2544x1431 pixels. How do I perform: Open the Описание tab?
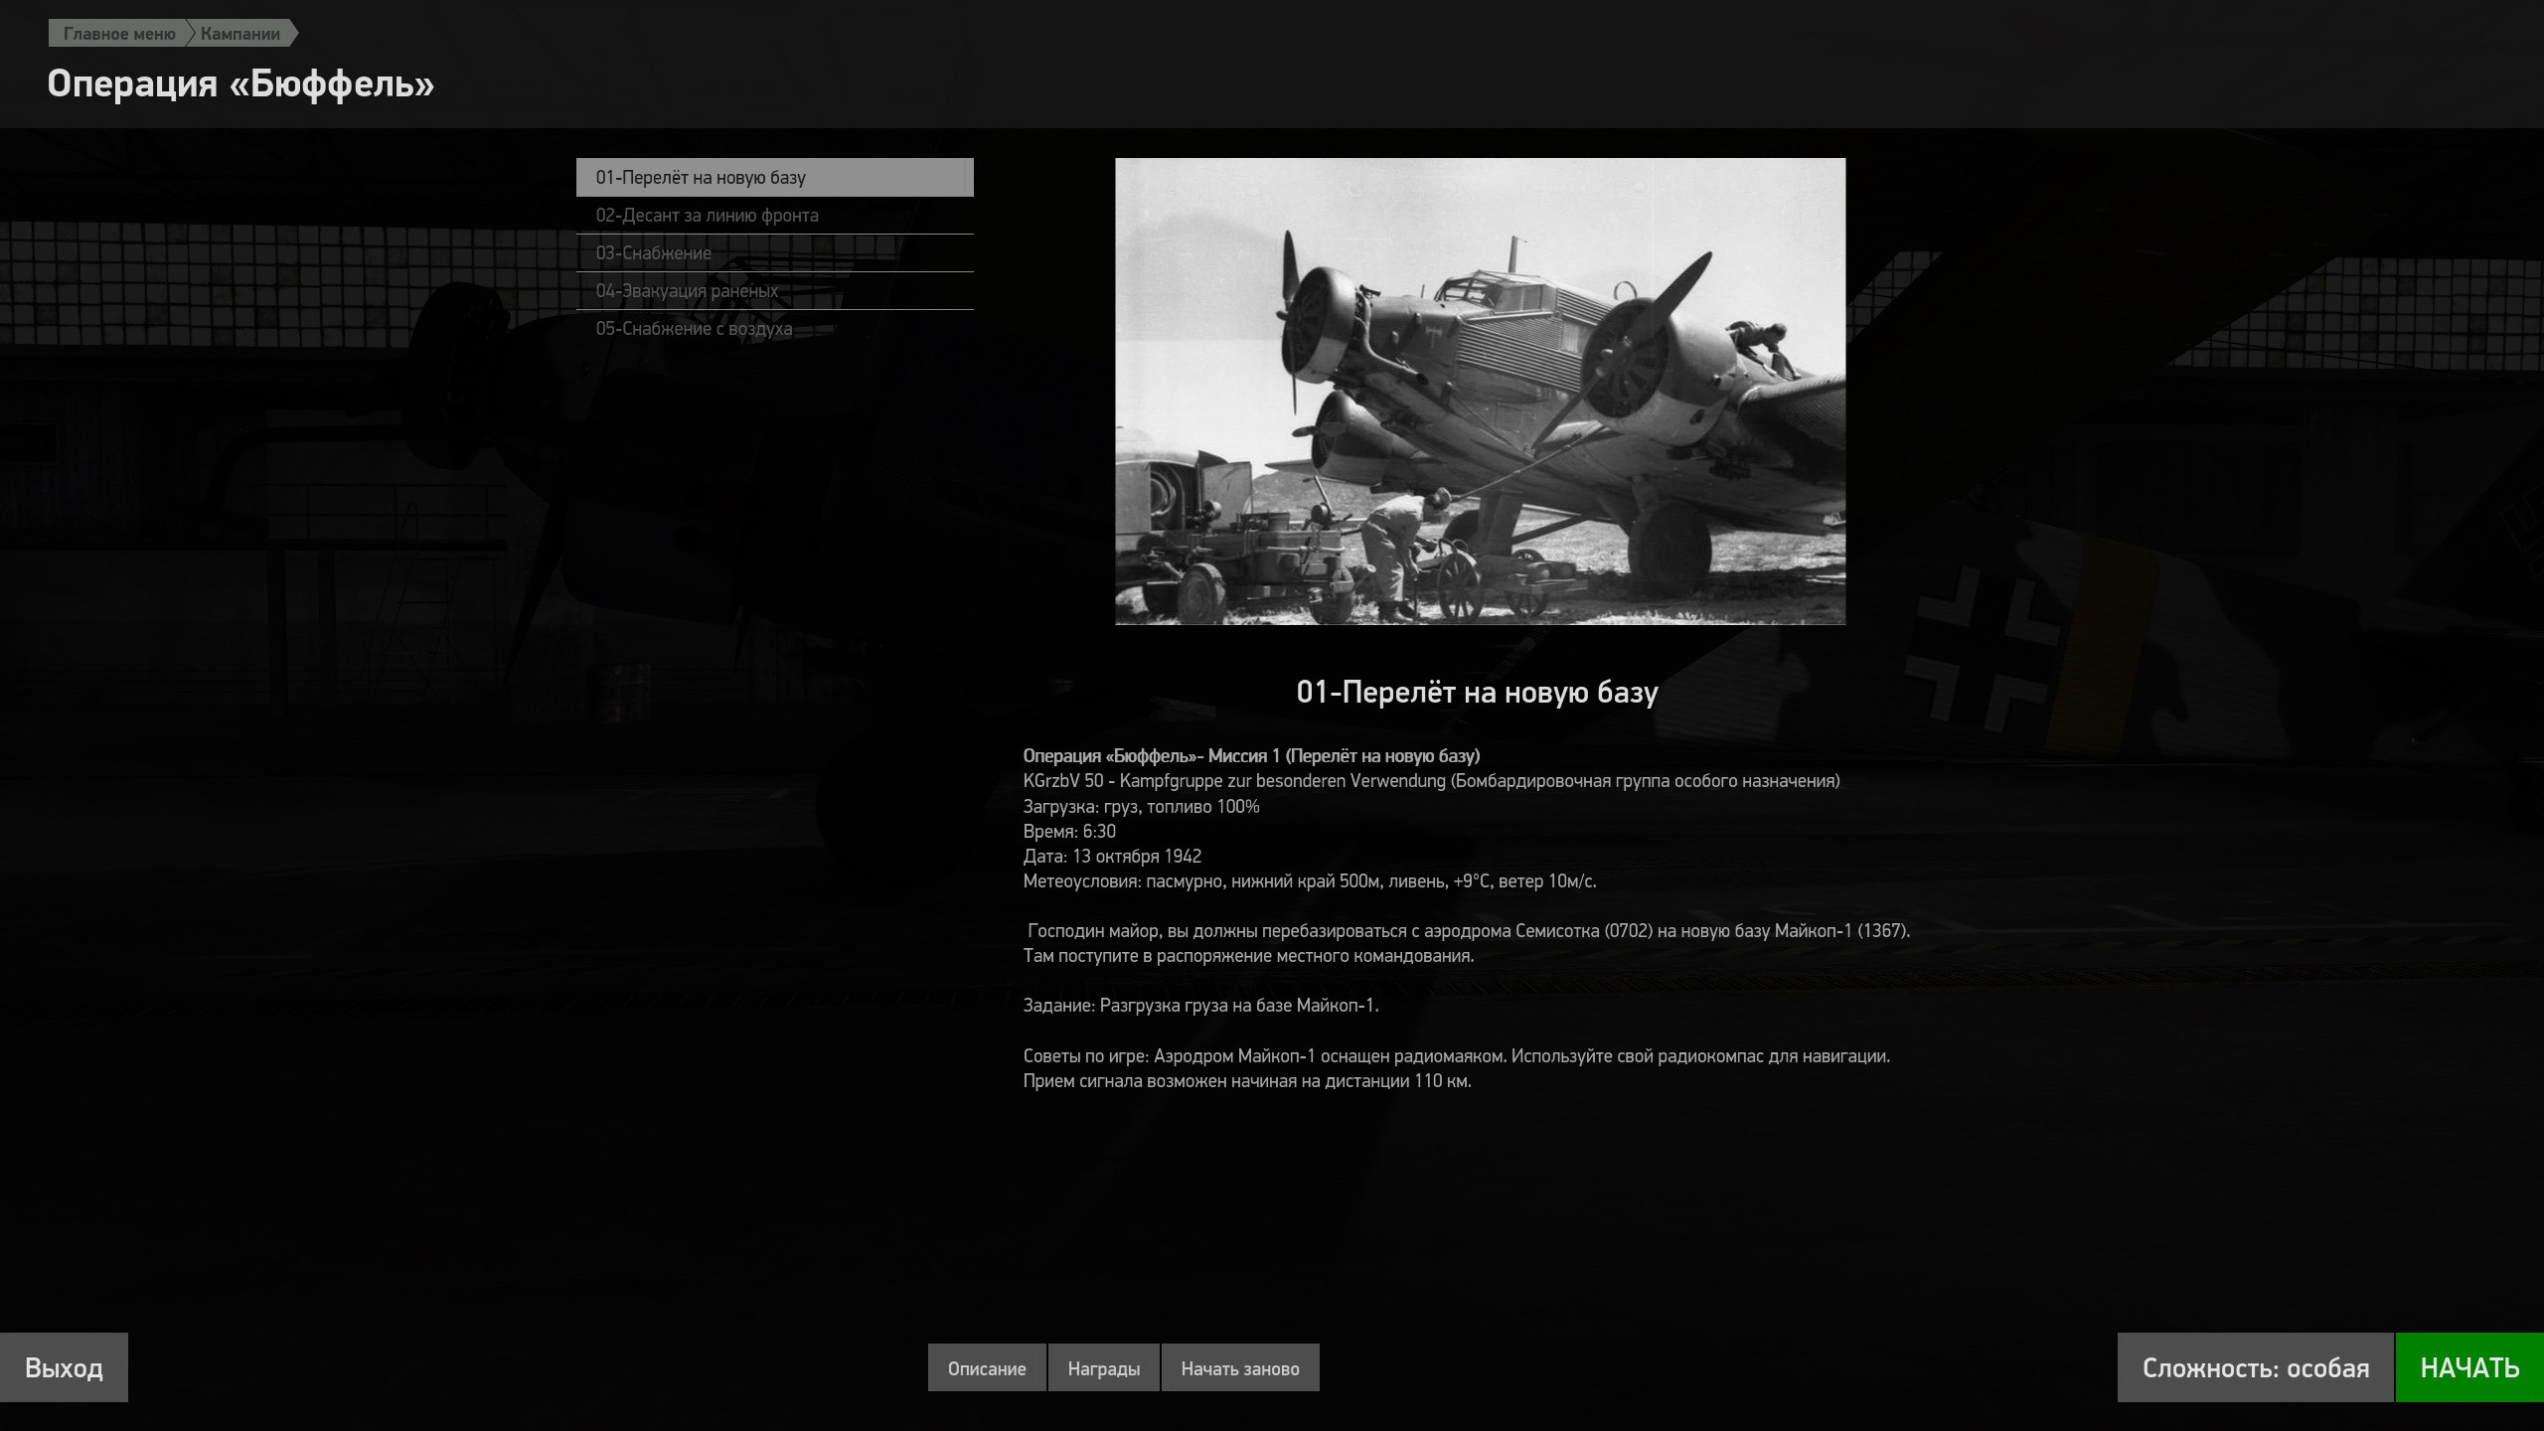tap(987, 1368)
